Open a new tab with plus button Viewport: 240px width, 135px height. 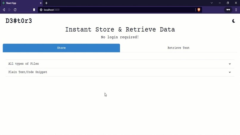point(46,3)
